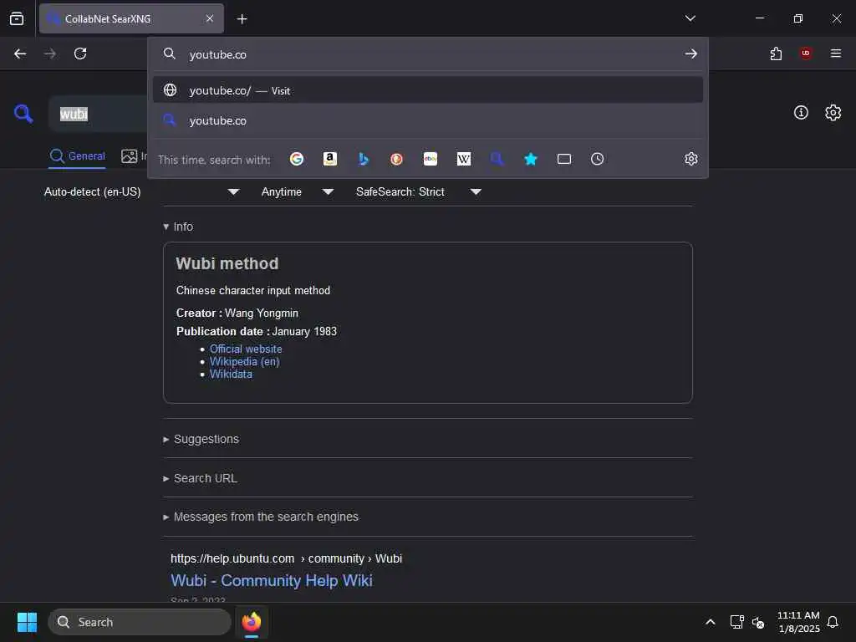Select the youtube.co search suggestion
This screenshot has width=856, height=642.
tap(428, 120)
